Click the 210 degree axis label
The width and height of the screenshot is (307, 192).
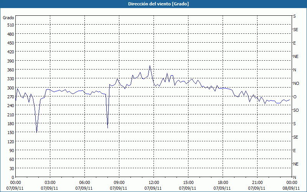(x=11, y=114)
